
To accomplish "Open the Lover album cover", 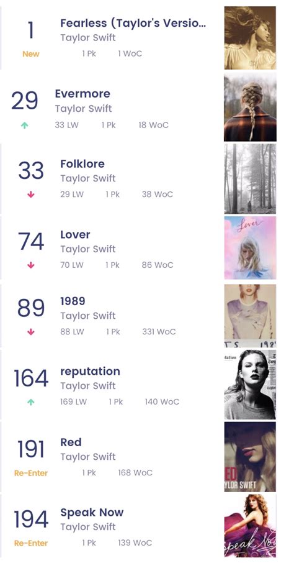I will point(250,248).
